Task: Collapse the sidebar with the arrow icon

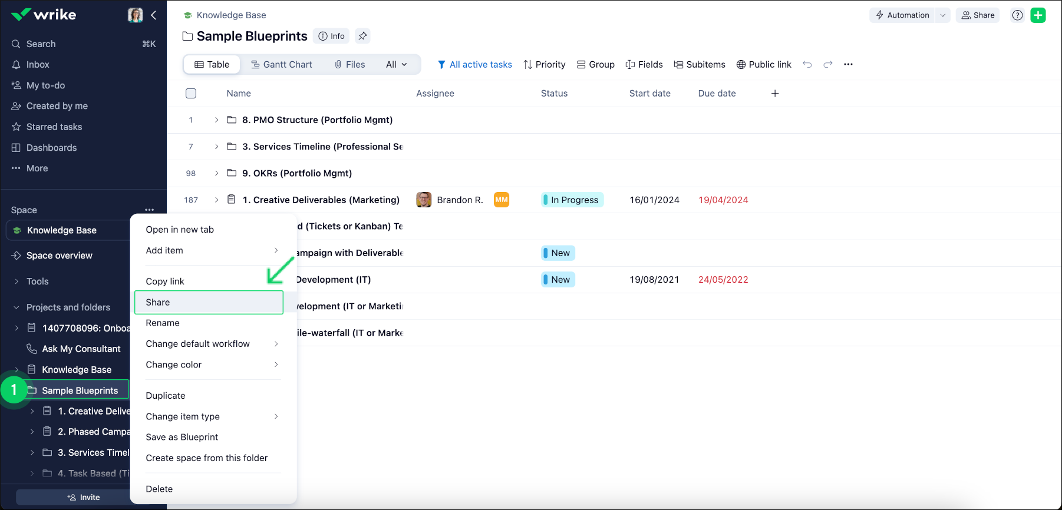Action: [x=154, y=15]
